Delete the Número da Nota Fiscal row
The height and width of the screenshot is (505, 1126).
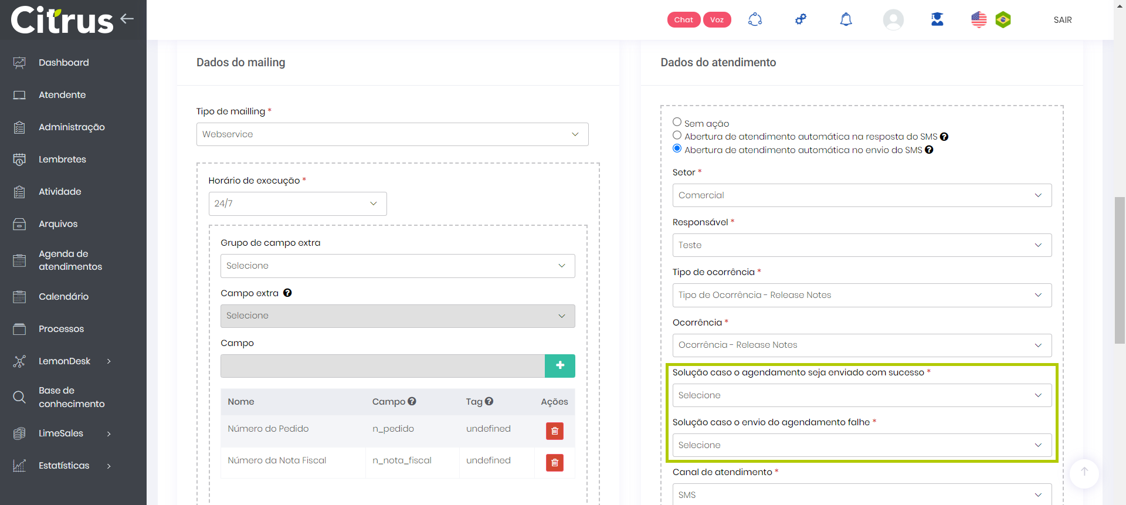tap(554, 463)
